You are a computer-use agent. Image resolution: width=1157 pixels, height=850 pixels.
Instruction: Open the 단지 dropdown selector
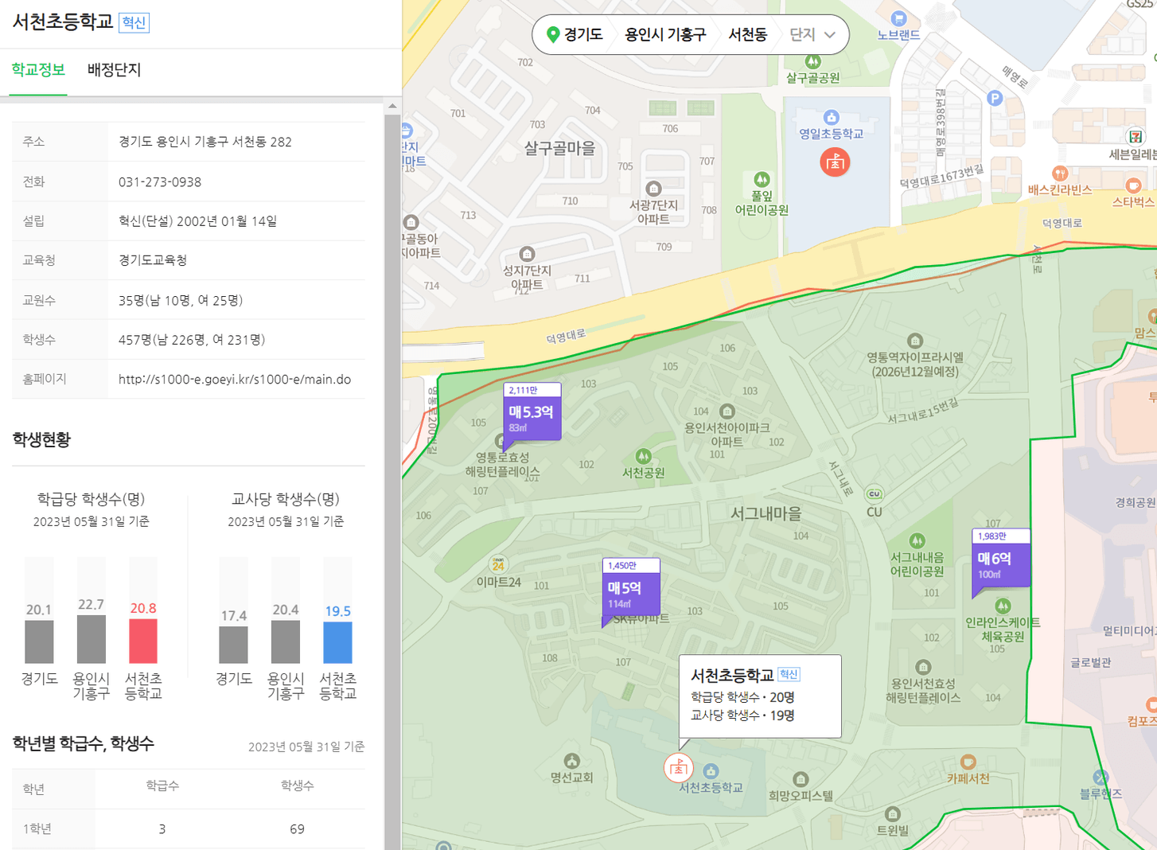pos(812,35)
